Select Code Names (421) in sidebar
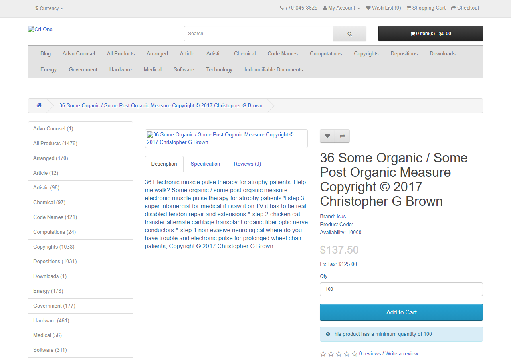 80,217
